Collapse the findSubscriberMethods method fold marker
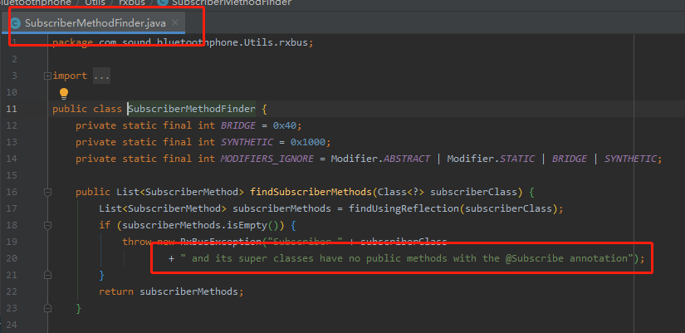This screenshot has width=685, height=333. [47, 192]
